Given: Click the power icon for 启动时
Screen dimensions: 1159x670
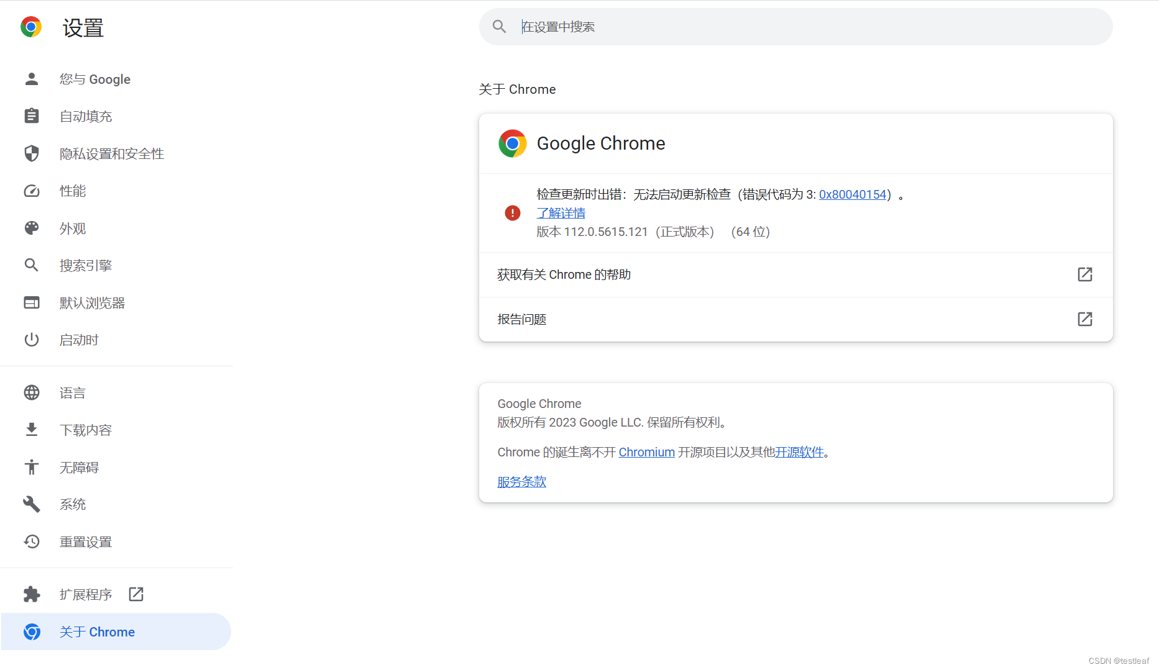Looking at the screenshot, I should pos(32,340).
